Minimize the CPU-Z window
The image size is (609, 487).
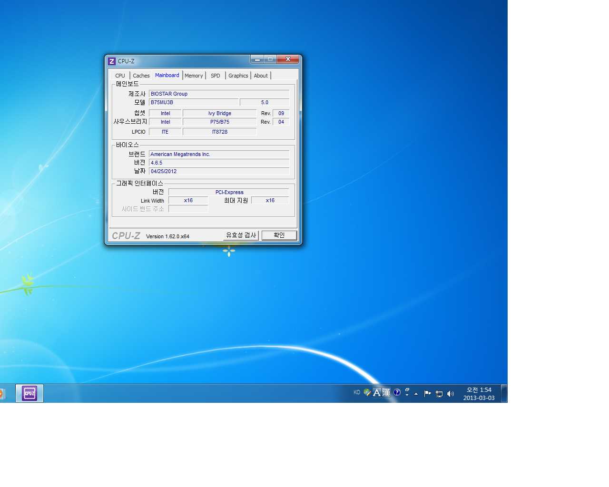pos(257,59)
